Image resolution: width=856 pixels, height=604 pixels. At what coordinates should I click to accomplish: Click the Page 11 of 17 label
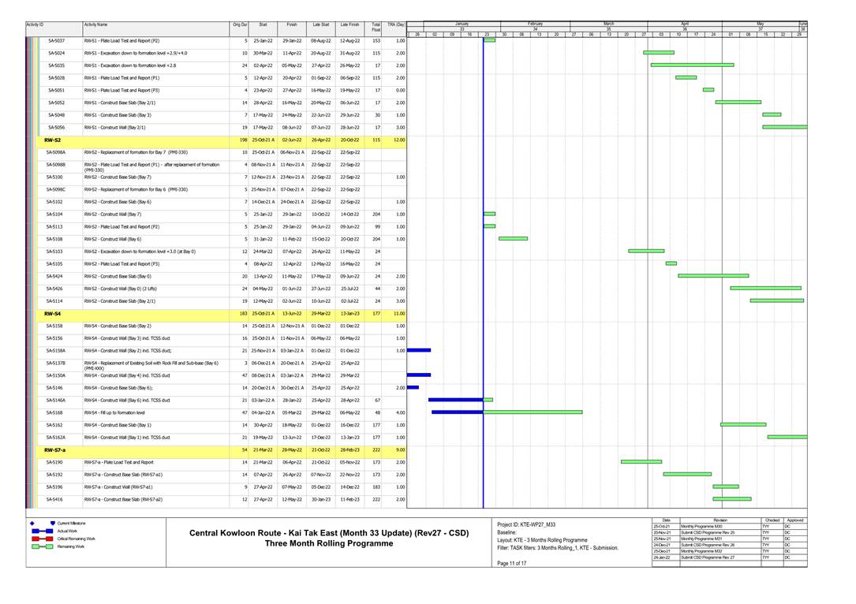(514, 563)
